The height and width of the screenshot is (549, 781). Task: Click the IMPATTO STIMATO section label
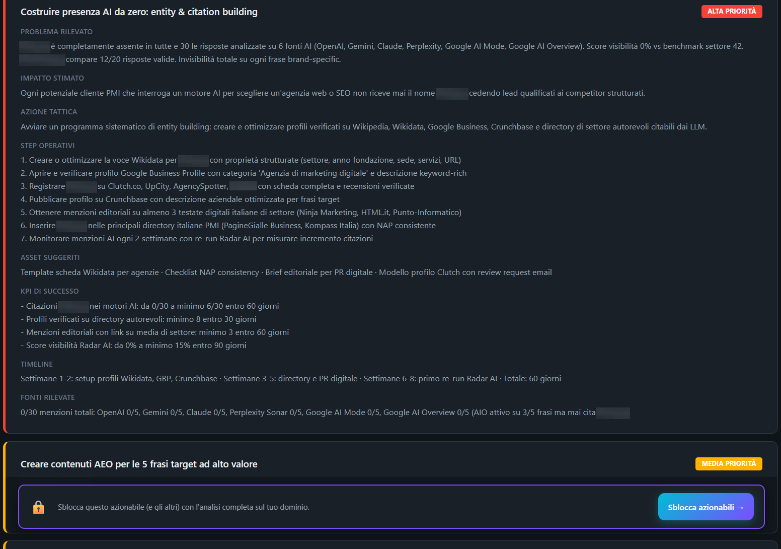click(x=52, y=78)
